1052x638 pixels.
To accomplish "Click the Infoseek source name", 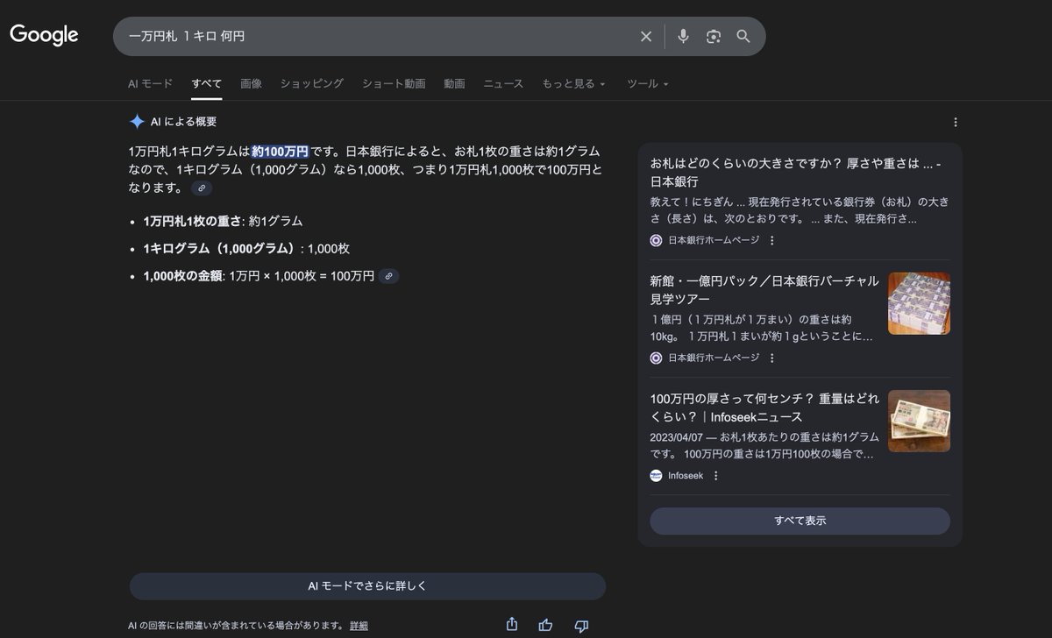I will tap(686, 476).
